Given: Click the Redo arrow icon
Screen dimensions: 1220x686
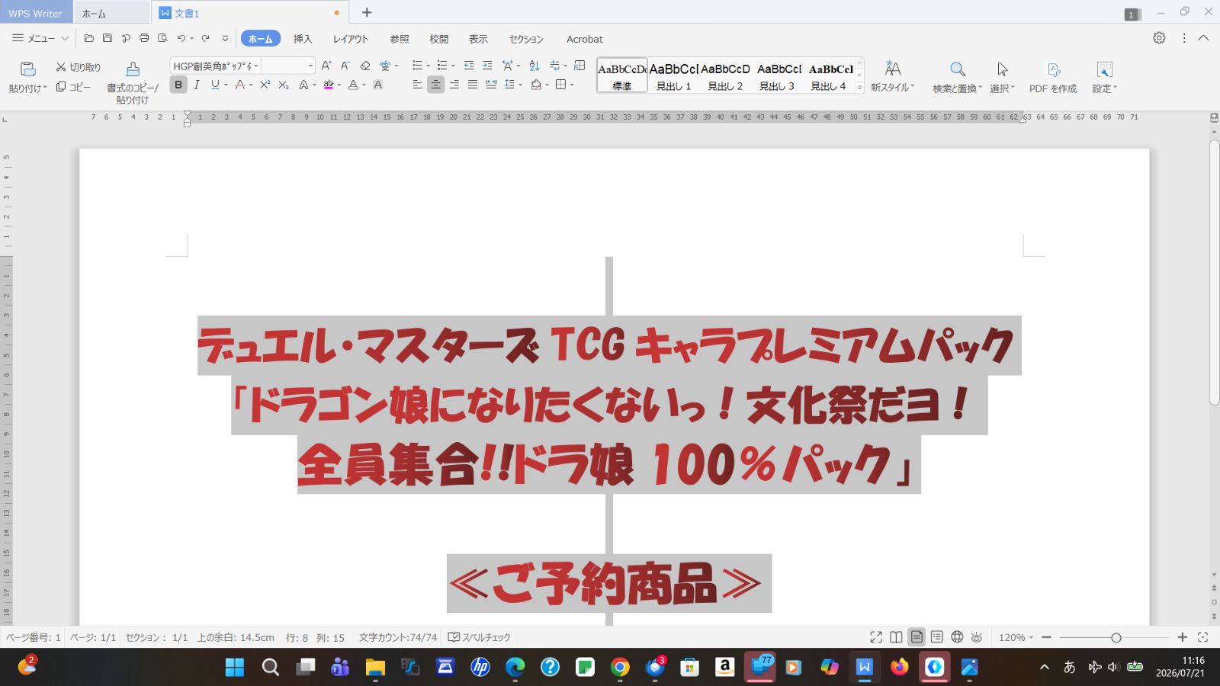Looking at the screenshot, I should [x=205, y=38].
